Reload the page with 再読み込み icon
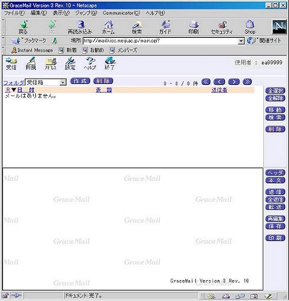 pyautogui.click(x=80, y=27)
